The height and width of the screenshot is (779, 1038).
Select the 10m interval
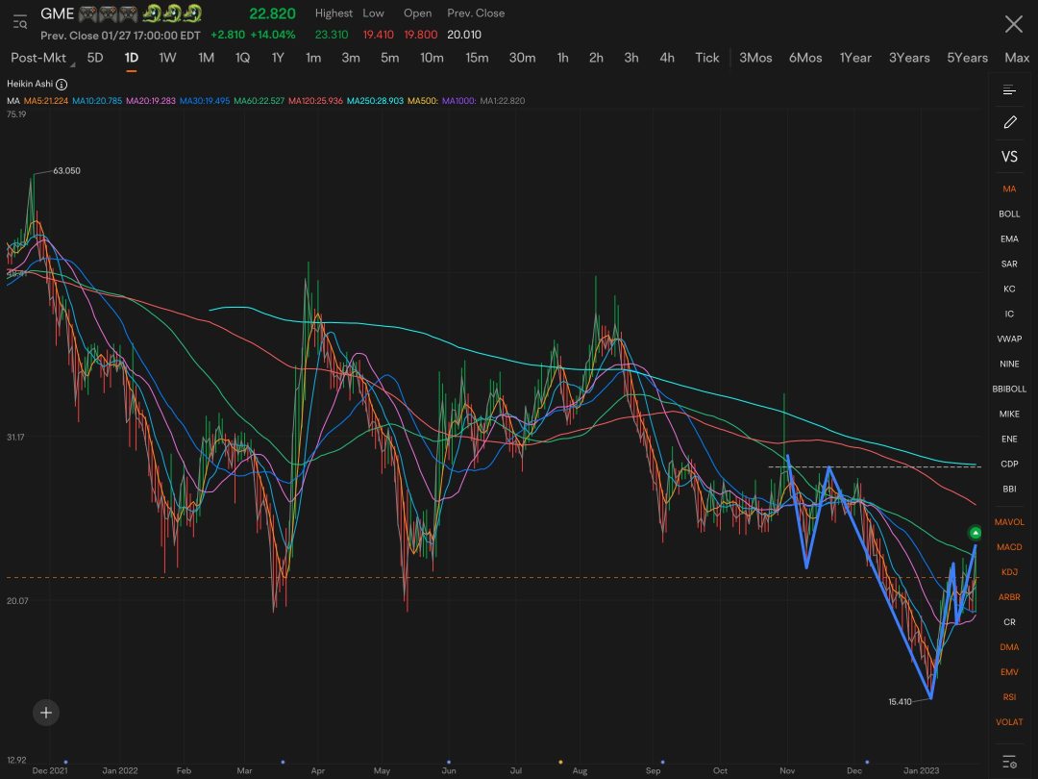pos(432,58)
